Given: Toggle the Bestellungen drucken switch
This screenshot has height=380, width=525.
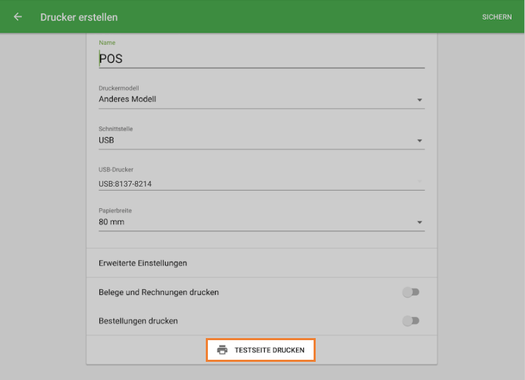Looking at the screenshot, I should tap(411, 321).
